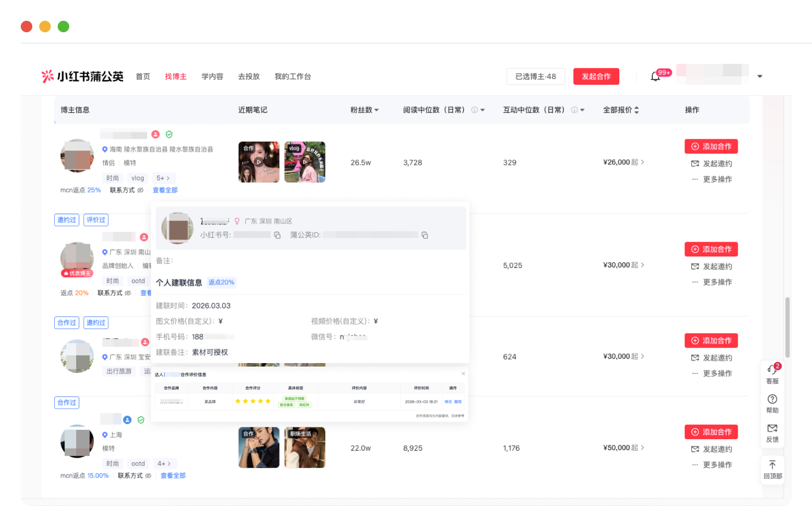Close the 合作评价信息 popup
812x506 pixels.
pos(463,373)
